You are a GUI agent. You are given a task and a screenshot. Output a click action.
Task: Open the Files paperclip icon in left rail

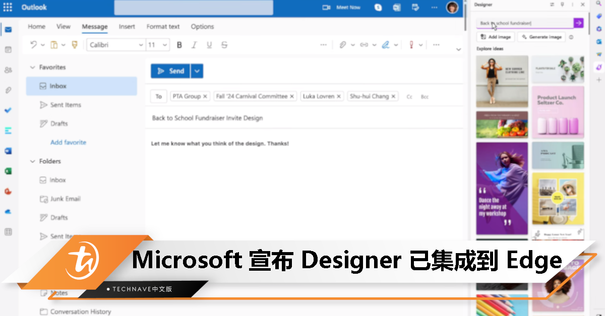click(x=8, y=90)
